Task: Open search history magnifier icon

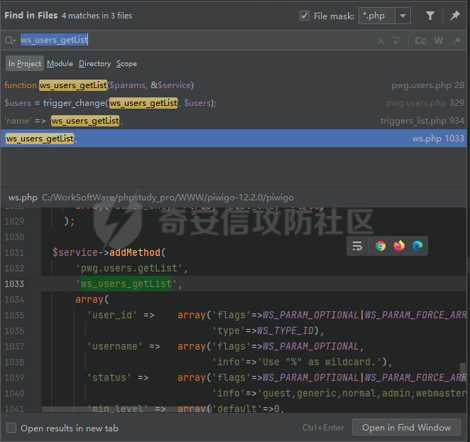Action: pyautogui.click(x=10, y=41)
